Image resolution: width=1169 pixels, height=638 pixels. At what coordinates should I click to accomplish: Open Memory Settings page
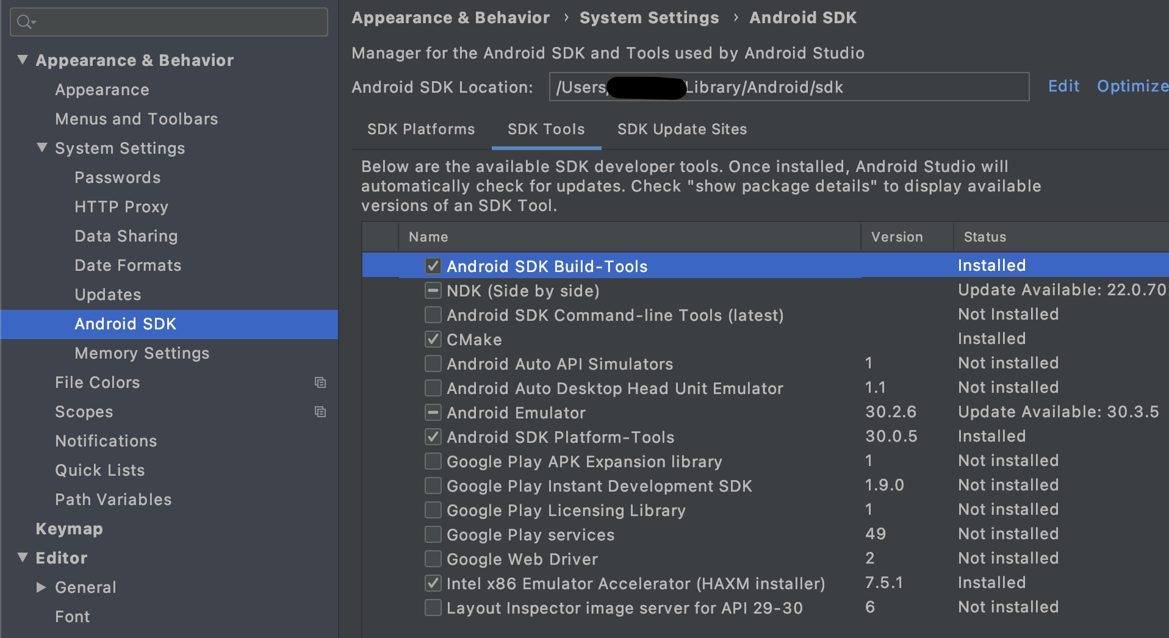[142, 353]
